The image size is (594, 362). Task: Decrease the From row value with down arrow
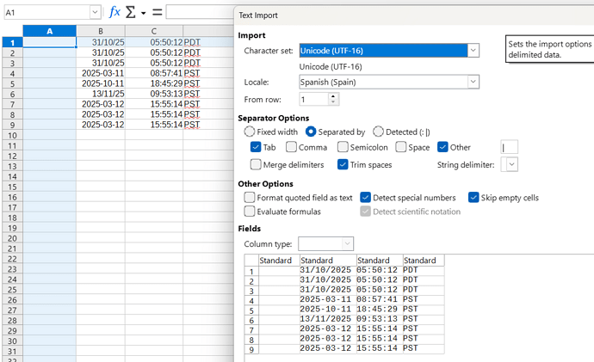click(333, 102)
